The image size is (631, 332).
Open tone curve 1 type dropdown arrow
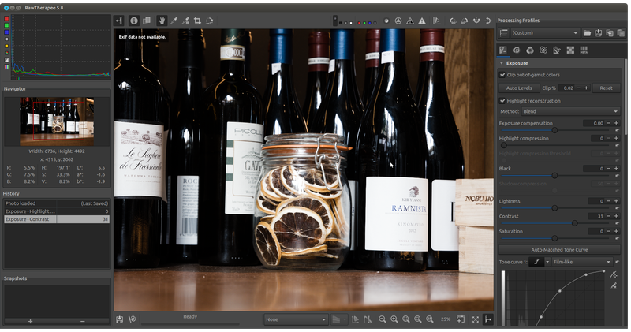(x=547, y=262)
